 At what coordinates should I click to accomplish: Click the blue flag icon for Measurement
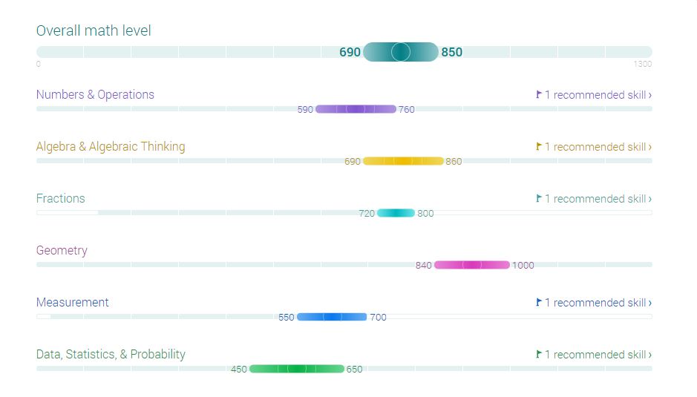point(539,302)
